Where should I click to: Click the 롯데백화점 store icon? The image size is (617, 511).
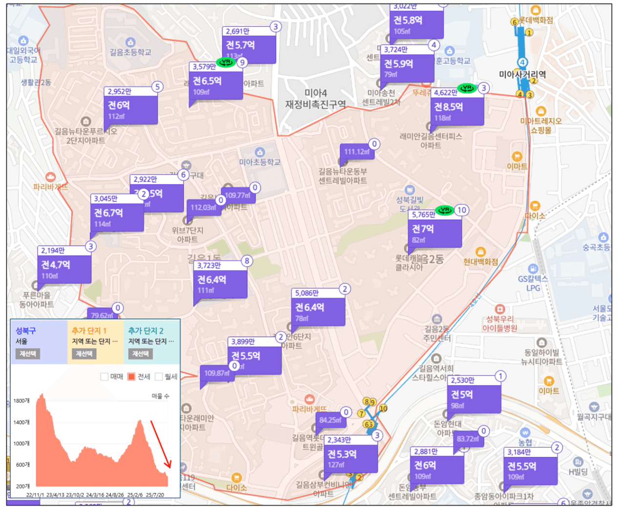(535, 10)
